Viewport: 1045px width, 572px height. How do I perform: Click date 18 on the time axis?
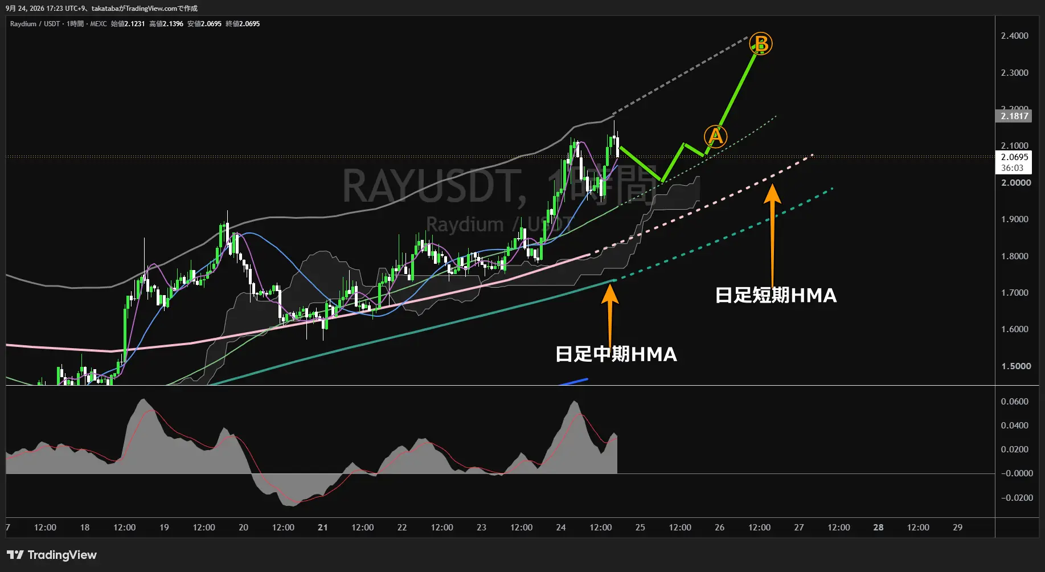coord(84,528)
